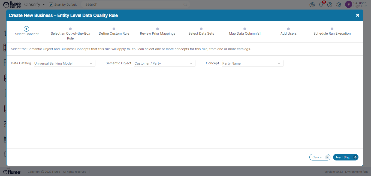
Task: Close the Create New Business dialog
Action: [357, 15]
